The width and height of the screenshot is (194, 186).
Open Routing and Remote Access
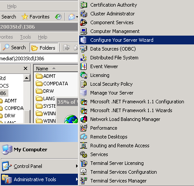tap(136, 146)
